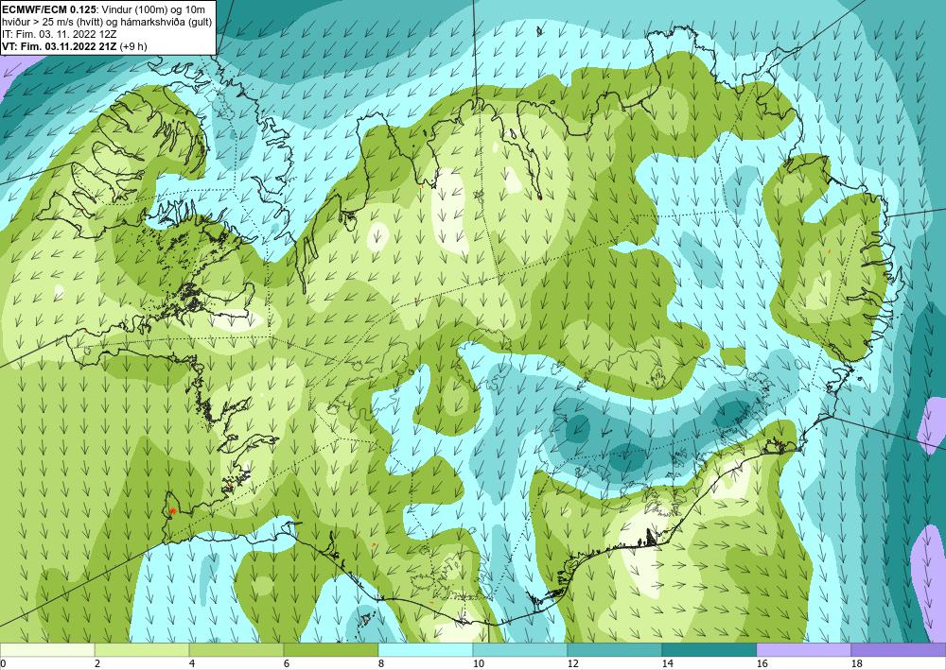Click the 'ECMWF/ECM 0.125' title text
The image size is (946, 670).
tap(47, 9)
